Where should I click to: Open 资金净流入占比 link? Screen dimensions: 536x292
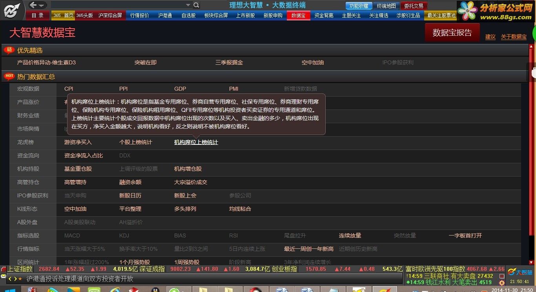coord(84,155)
